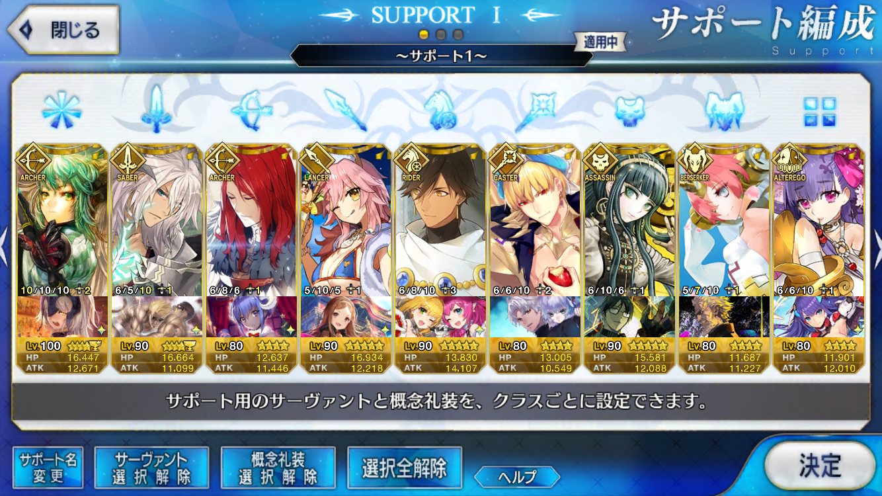Open the ヘルプ help link
Screen dimensions: 882x496
point(517,476)
